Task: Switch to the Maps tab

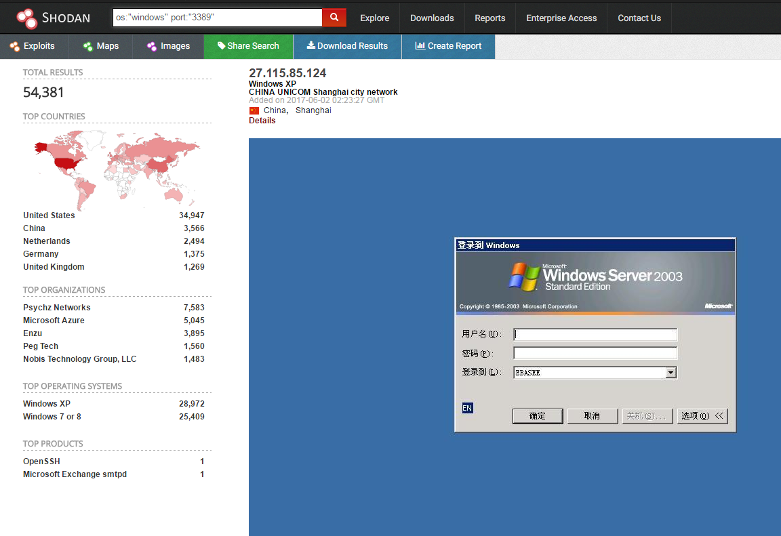Action: click(101, 46)
